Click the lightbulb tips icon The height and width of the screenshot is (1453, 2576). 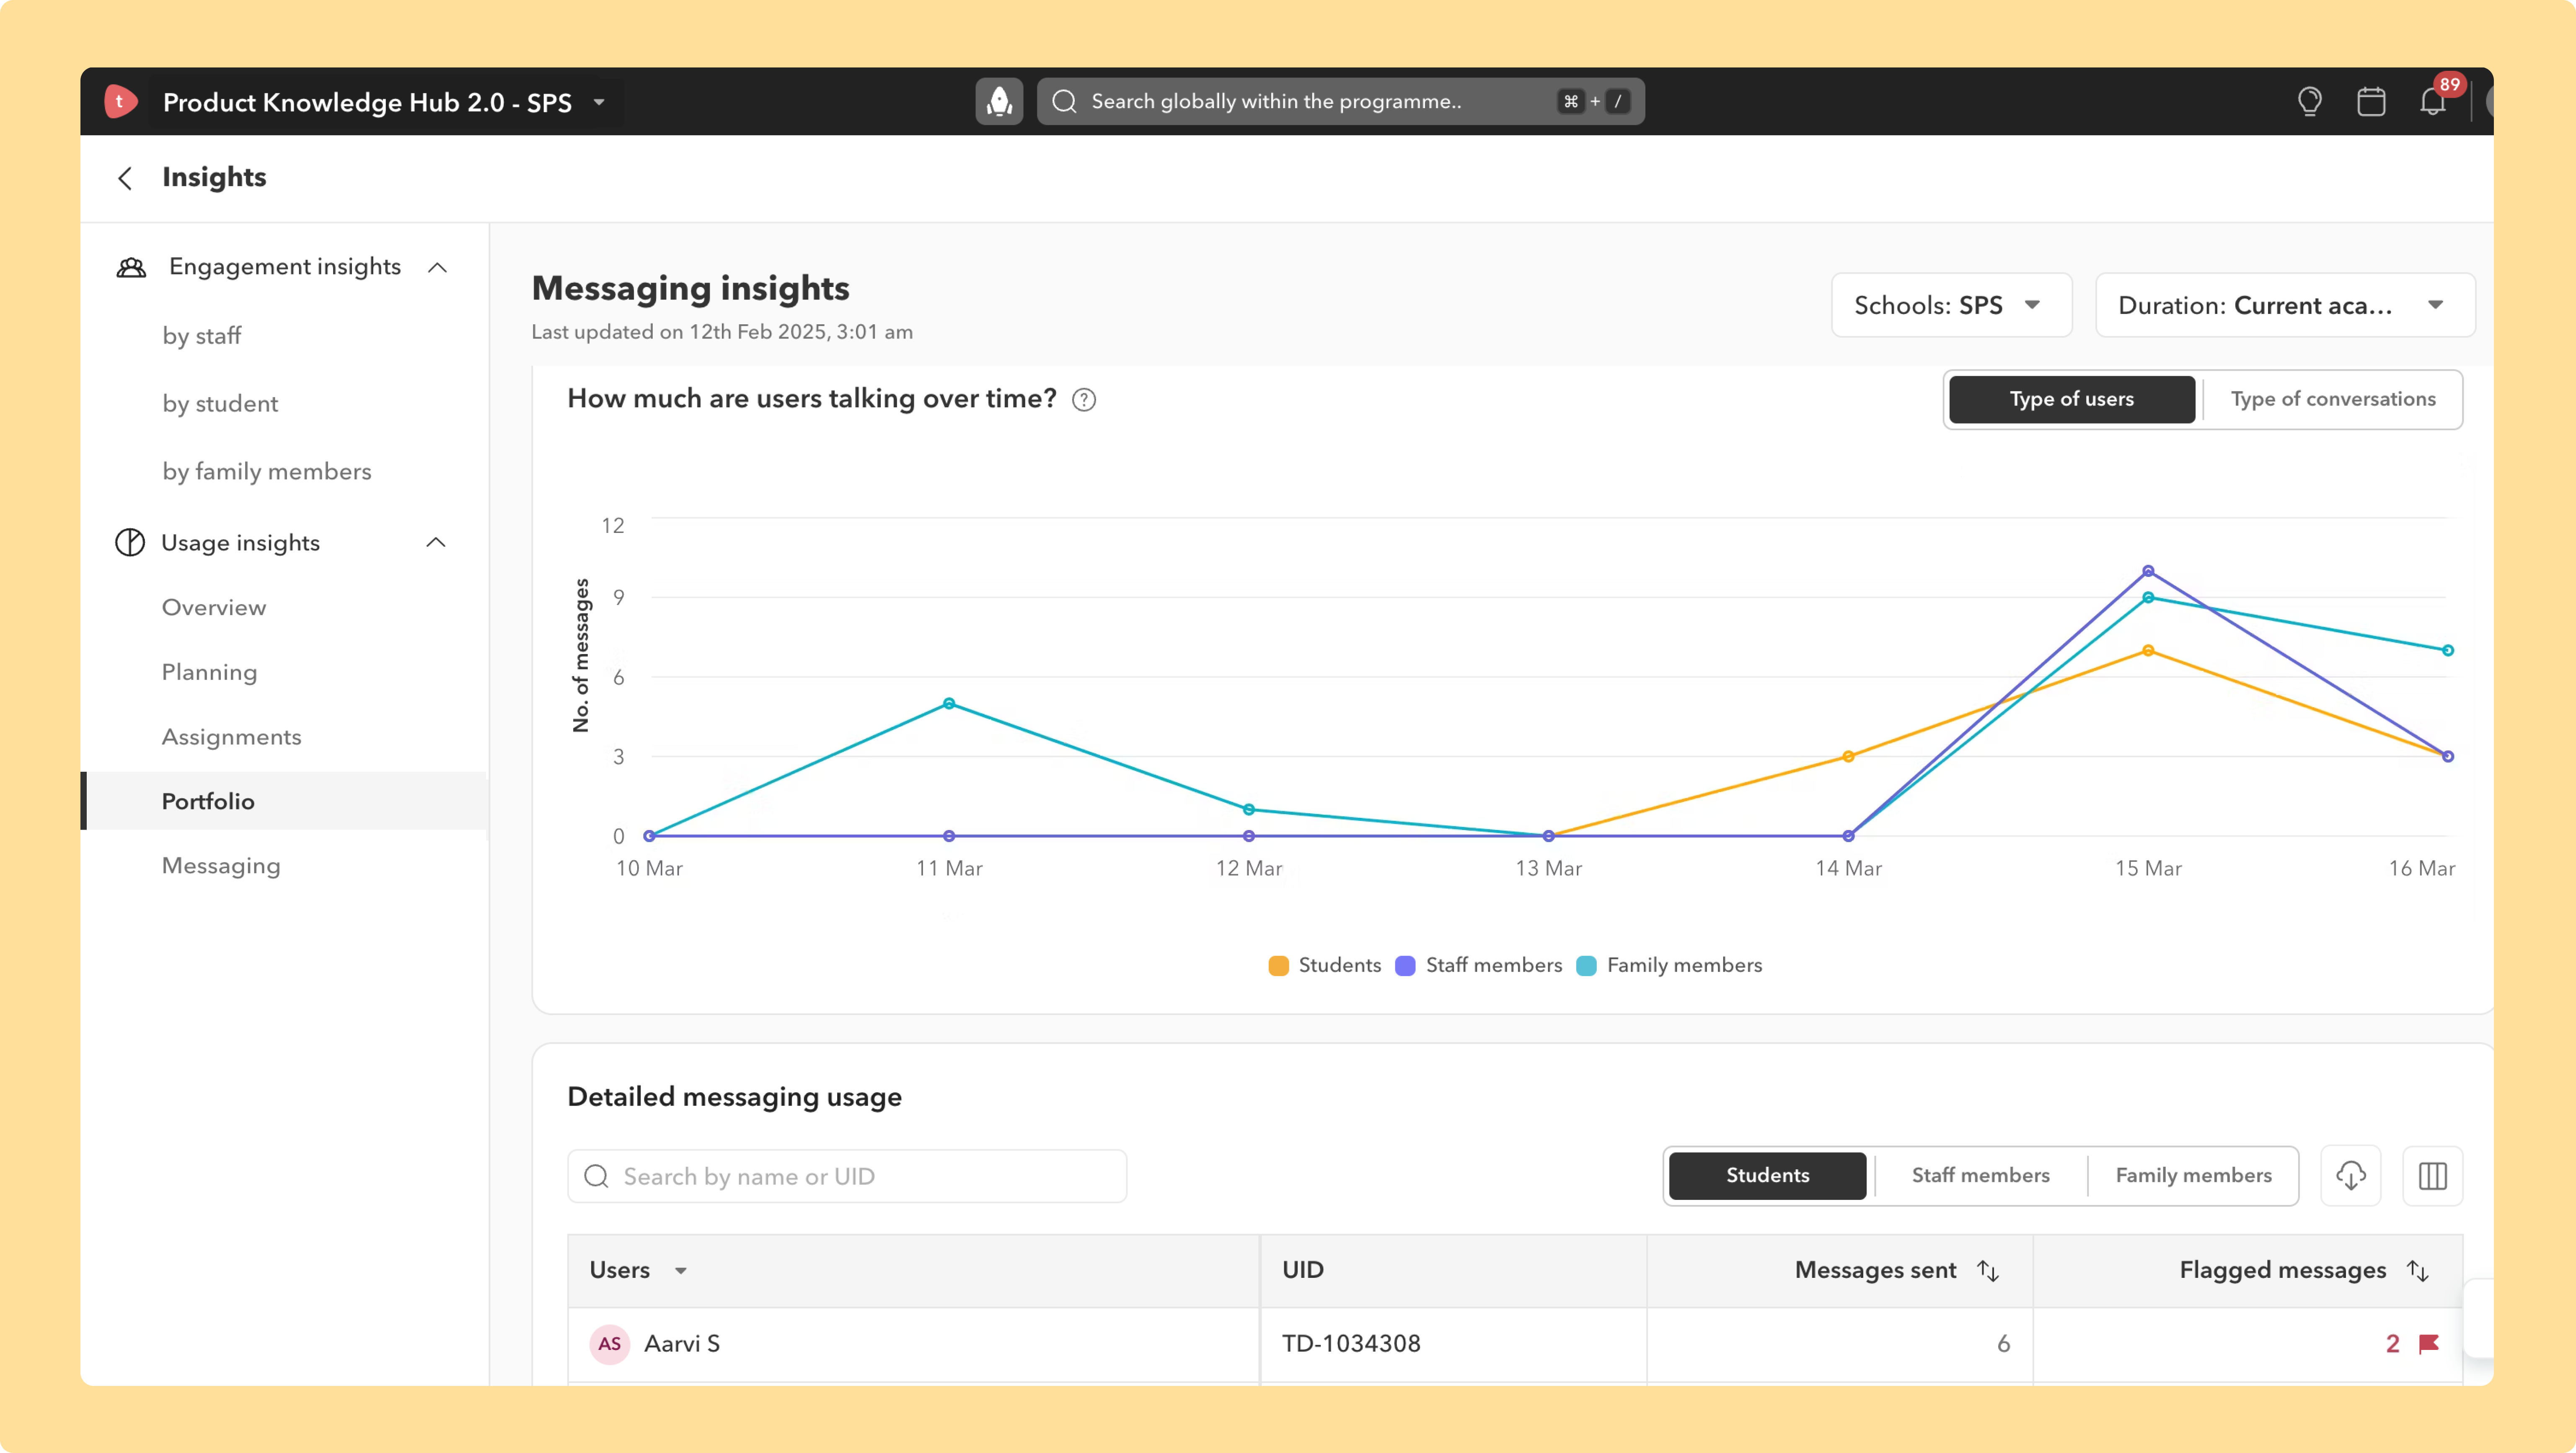coord(2309,101)
